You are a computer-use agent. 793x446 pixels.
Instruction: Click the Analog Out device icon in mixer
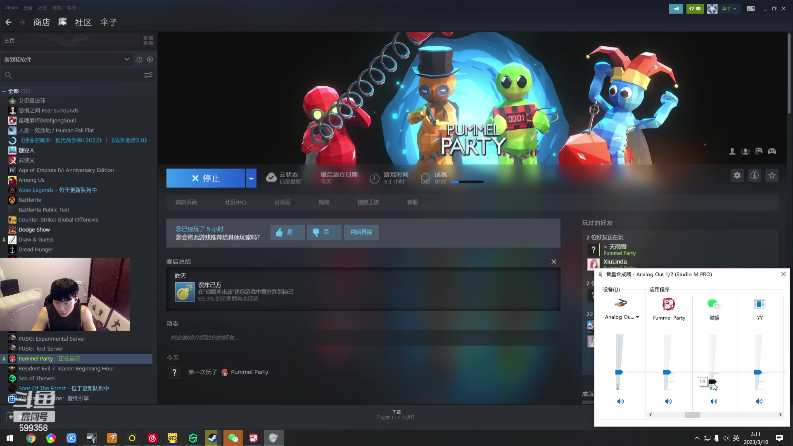[620, 304]
